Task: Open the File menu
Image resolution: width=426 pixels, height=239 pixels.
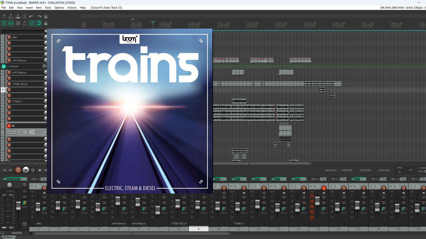Action: 4,7
